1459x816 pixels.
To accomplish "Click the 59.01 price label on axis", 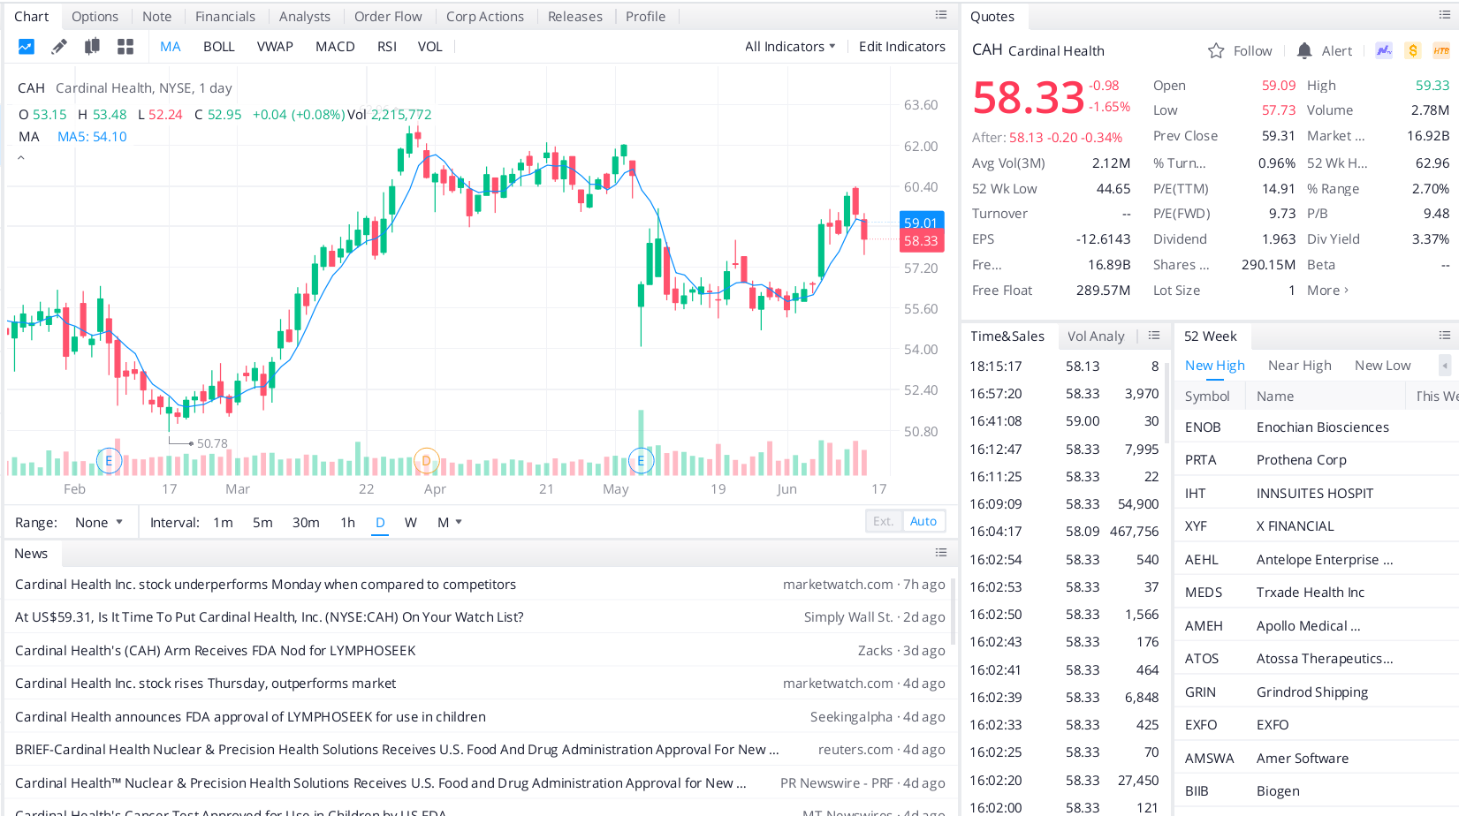I will (x=922, y=222).
